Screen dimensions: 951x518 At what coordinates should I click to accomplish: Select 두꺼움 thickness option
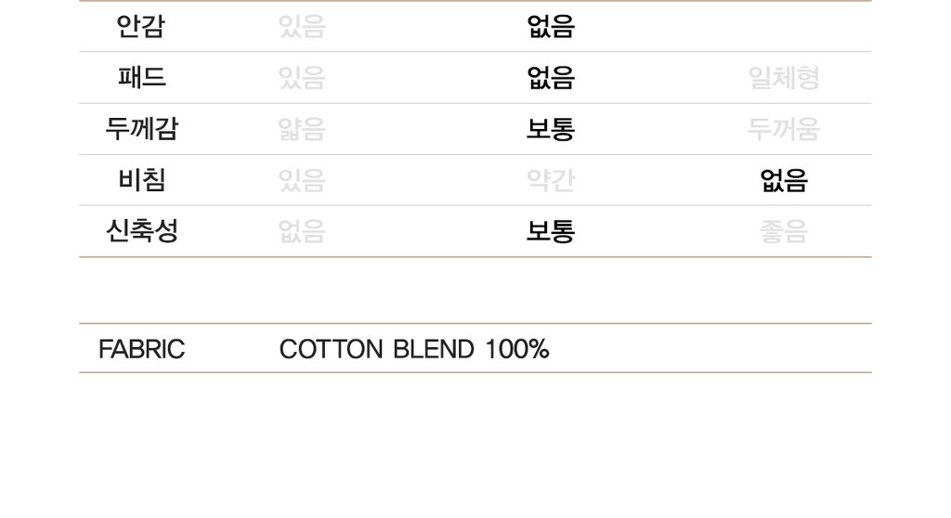click(x=784, y=129)
